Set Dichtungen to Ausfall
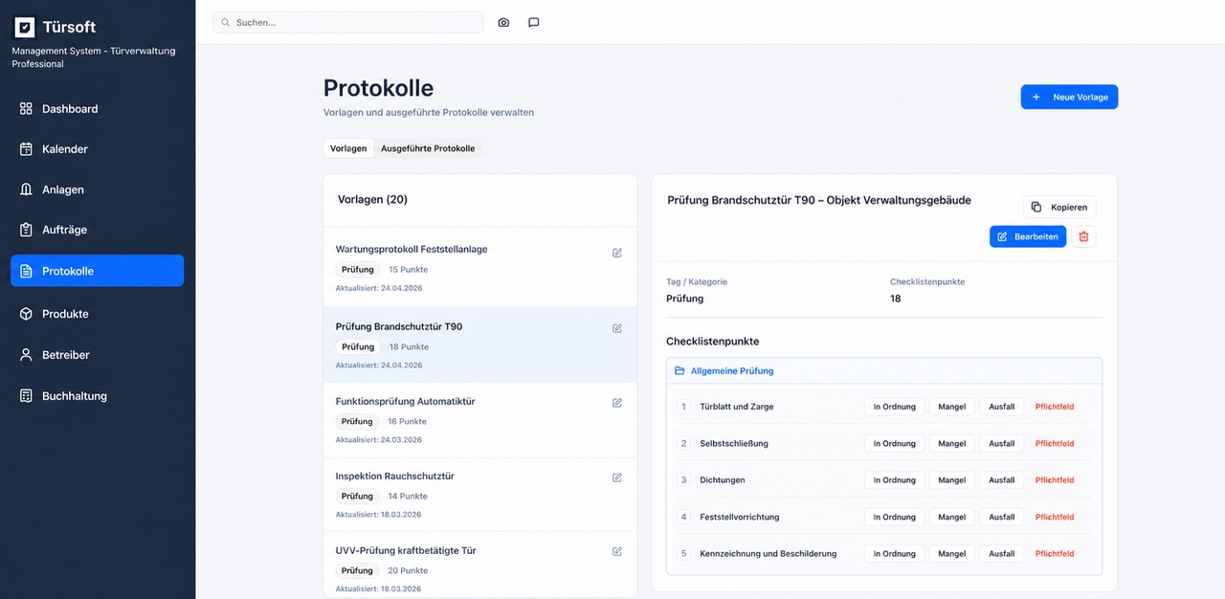 [1002, 480]
